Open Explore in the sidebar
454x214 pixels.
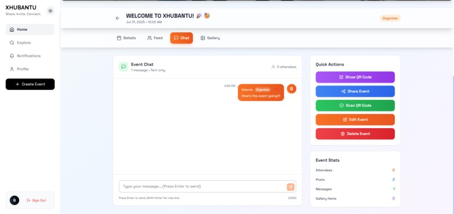pyautogui.click(x=30, y=43)
